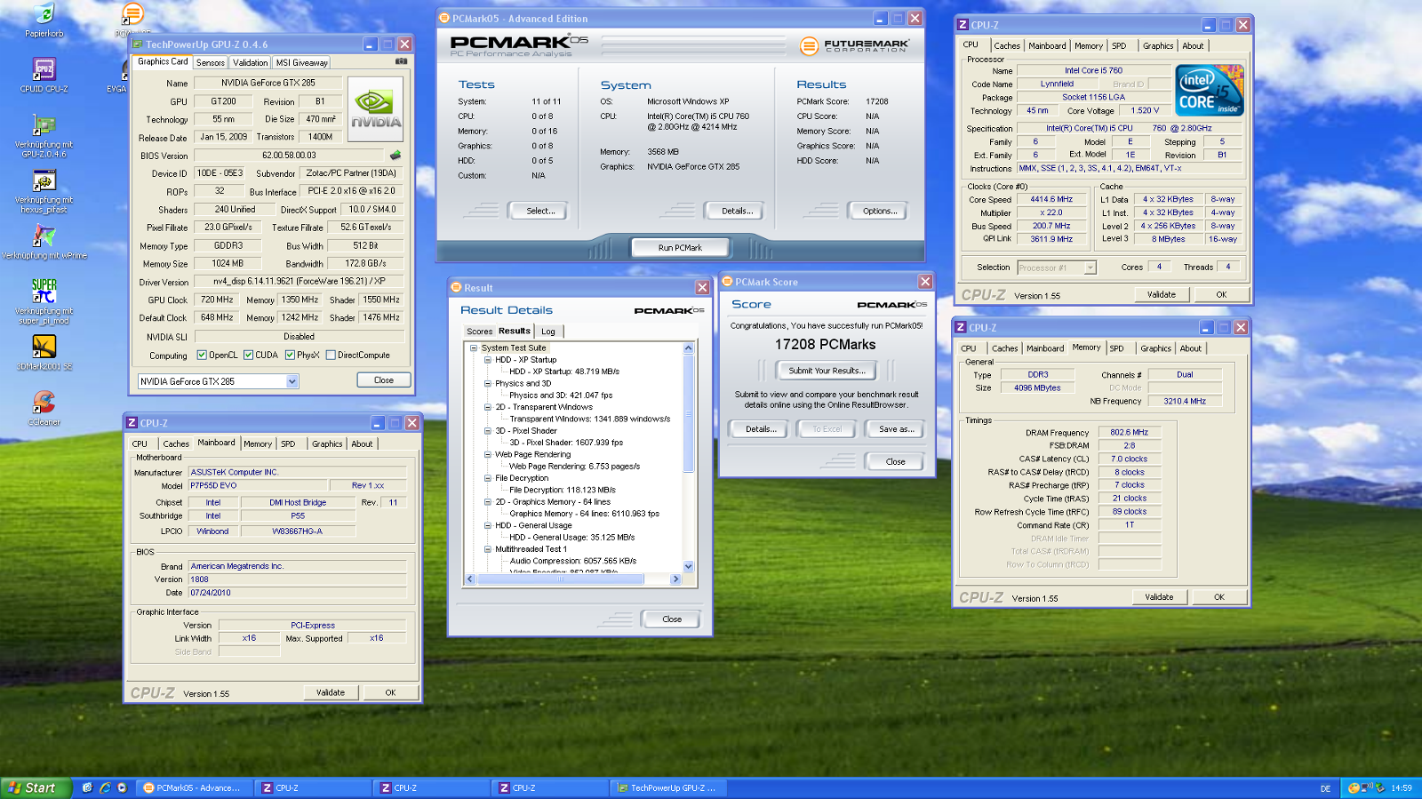Open the orange PCMark desktop shortcut icon
This screenshot has width=1422, height=799.
(x=132, y=13)
